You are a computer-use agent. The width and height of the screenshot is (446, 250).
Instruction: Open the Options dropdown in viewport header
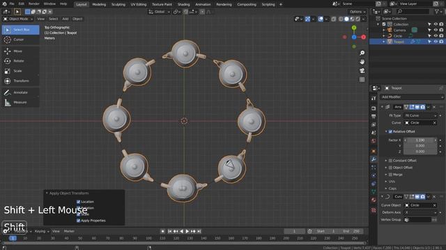coord(357,12)
